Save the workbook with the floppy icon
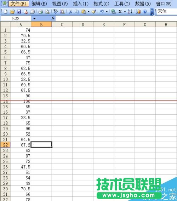 pos(19,12)
